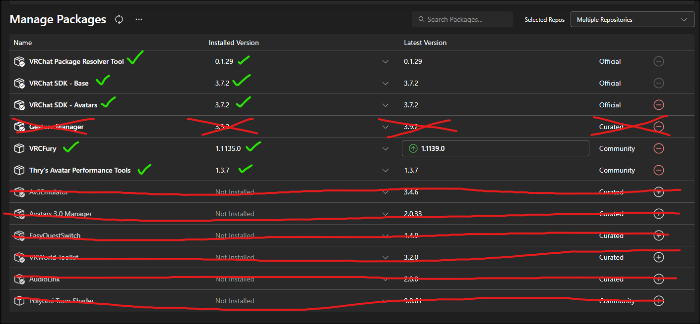Open version dropdown for VRCFury
This screenshot has width=700, height=324.
(385, 148)
